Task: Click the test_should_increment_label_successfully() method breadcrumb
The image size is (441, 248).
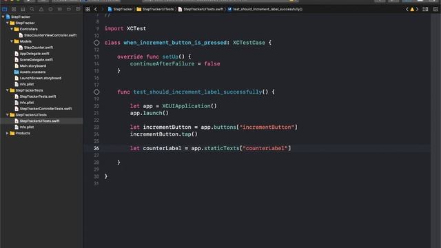Action: click(x=265, y=9)
